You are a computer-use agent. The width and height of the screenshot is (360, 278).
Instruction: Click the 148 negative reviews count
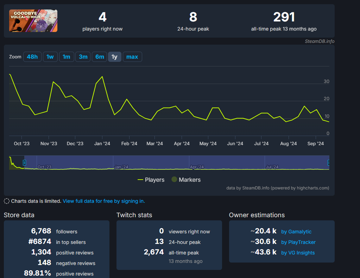pyautogui.click(x=44, y=263)
